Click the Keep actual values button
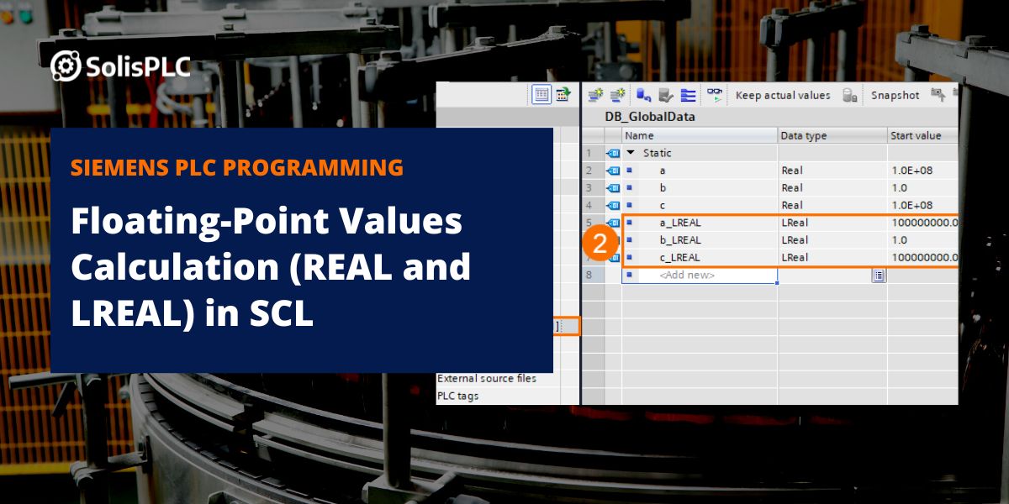 [x=784, y=95]
